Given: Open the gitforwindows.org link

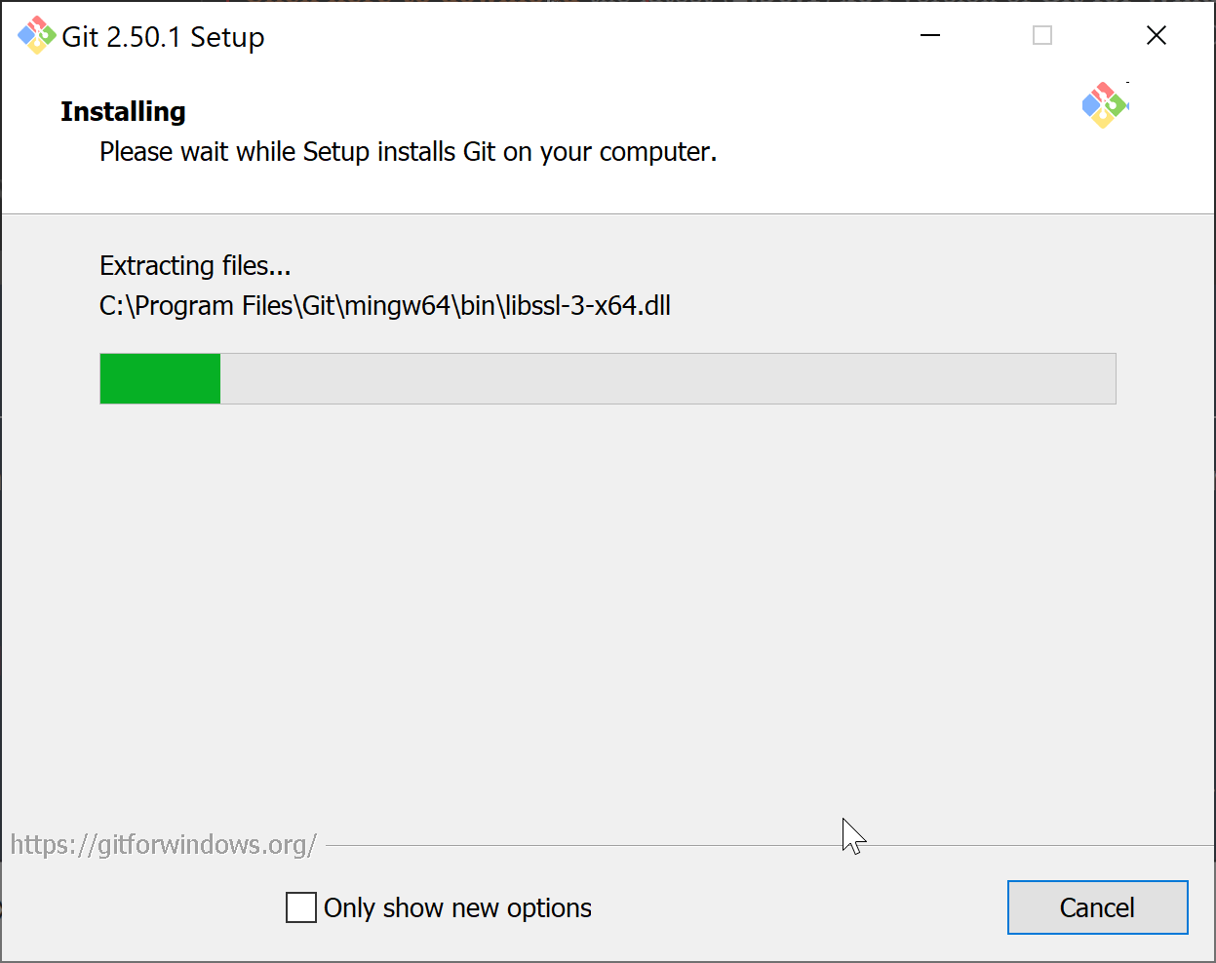Looking at the screenshot, I should click(163, 844).
